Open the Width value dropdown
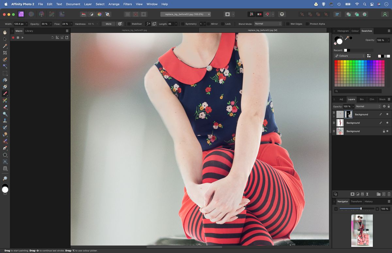Screen dimensions: 392x253 coord(27,23)
